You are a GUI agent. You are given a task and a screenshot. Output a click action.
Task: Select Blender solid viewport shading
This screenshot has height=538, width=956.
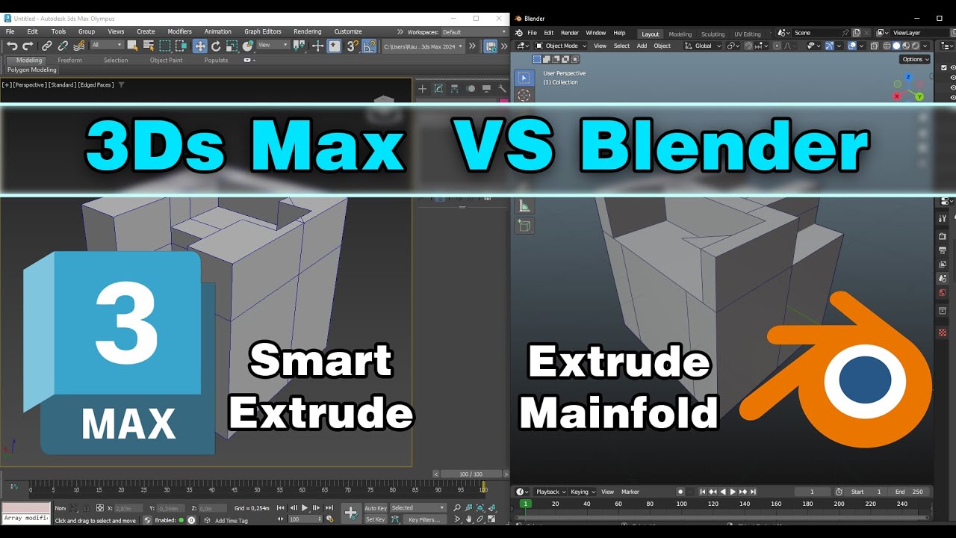click(896, 46)
